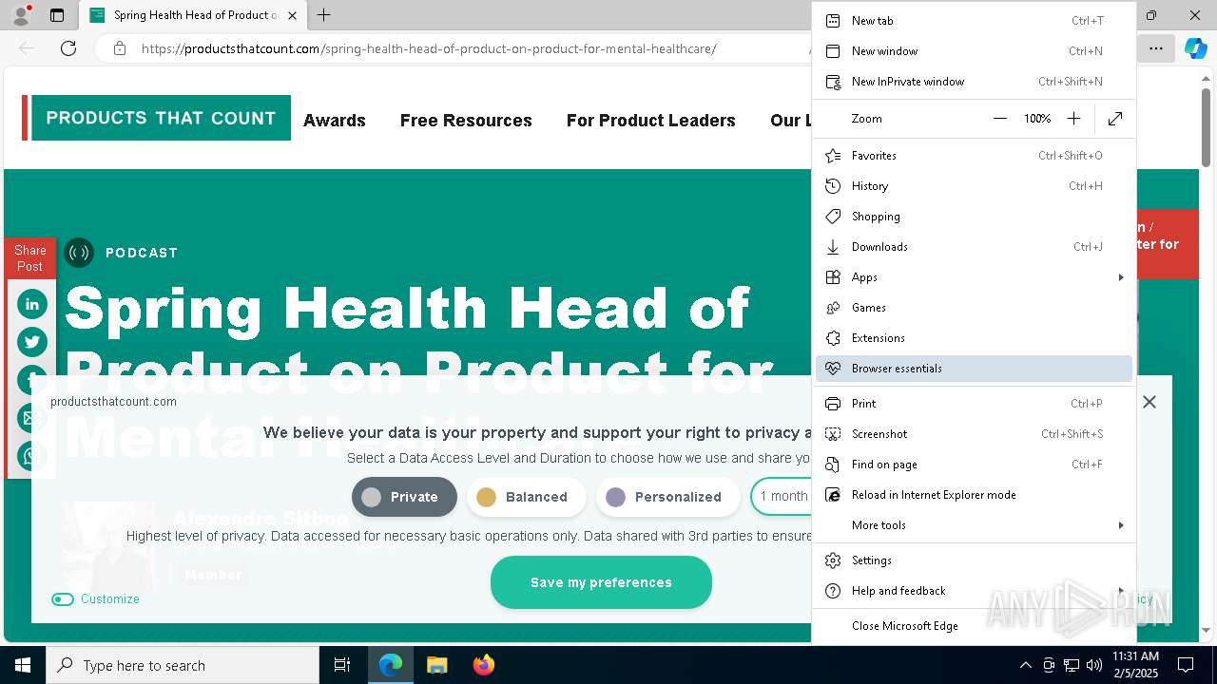
Task: Open the notification center icon
Action: tap(1186, 665)
